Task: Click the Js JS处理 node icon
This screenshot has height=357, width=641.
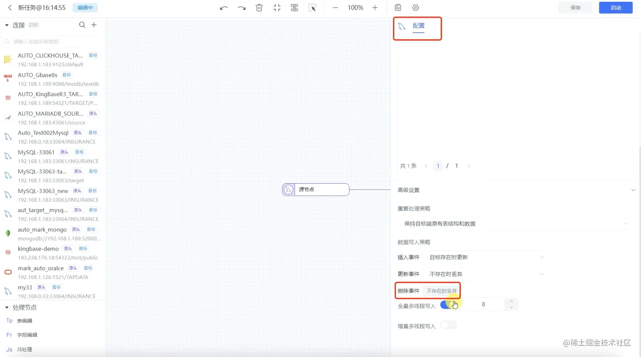Action: coord(9,349)
